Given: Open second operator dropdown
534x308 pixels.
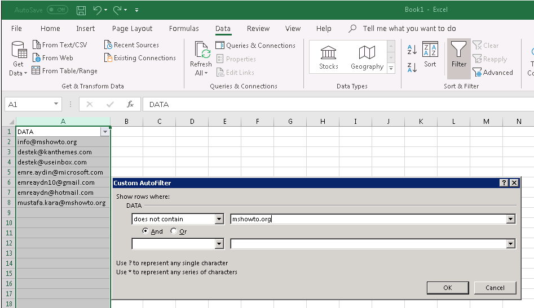Looking at the screenshot, I should coord(219,244).
